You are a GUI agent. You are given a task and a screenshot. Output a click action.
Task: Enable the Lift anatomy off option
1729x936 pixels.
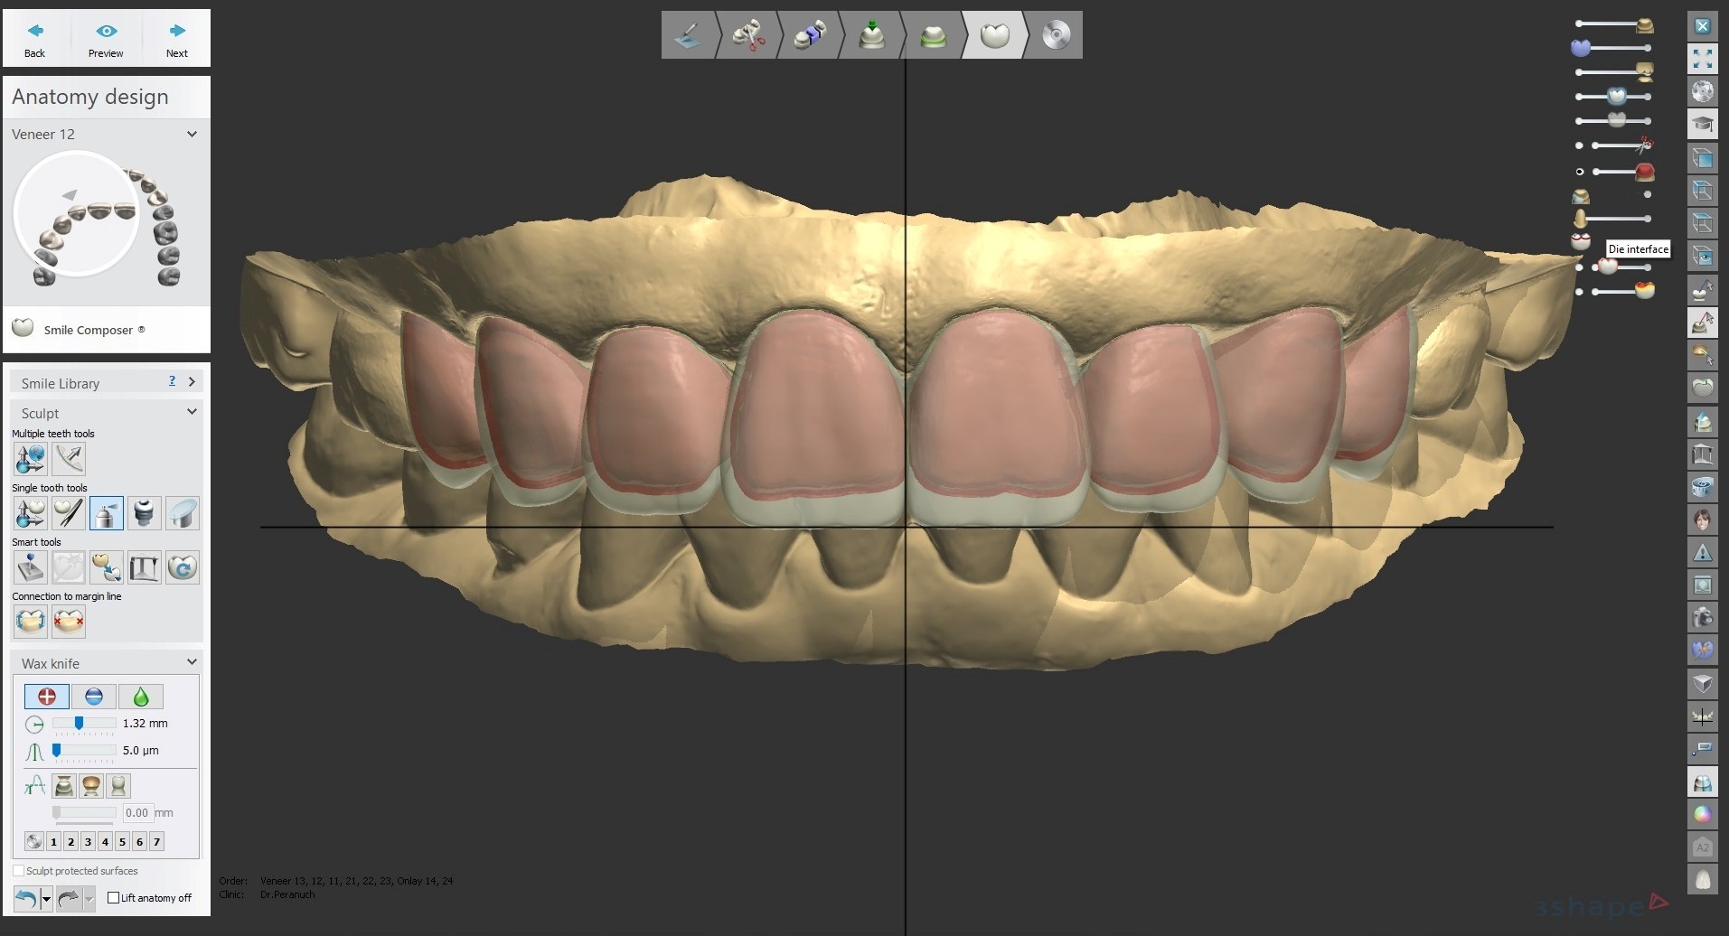113,897
